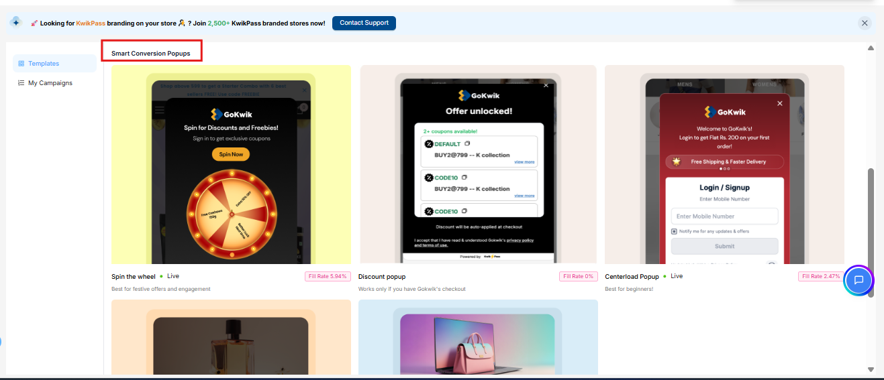Viewport: 884px width, 380px height.
Task: Click the Fill Rate 5.94% badge
Action: tap(328, 276)
